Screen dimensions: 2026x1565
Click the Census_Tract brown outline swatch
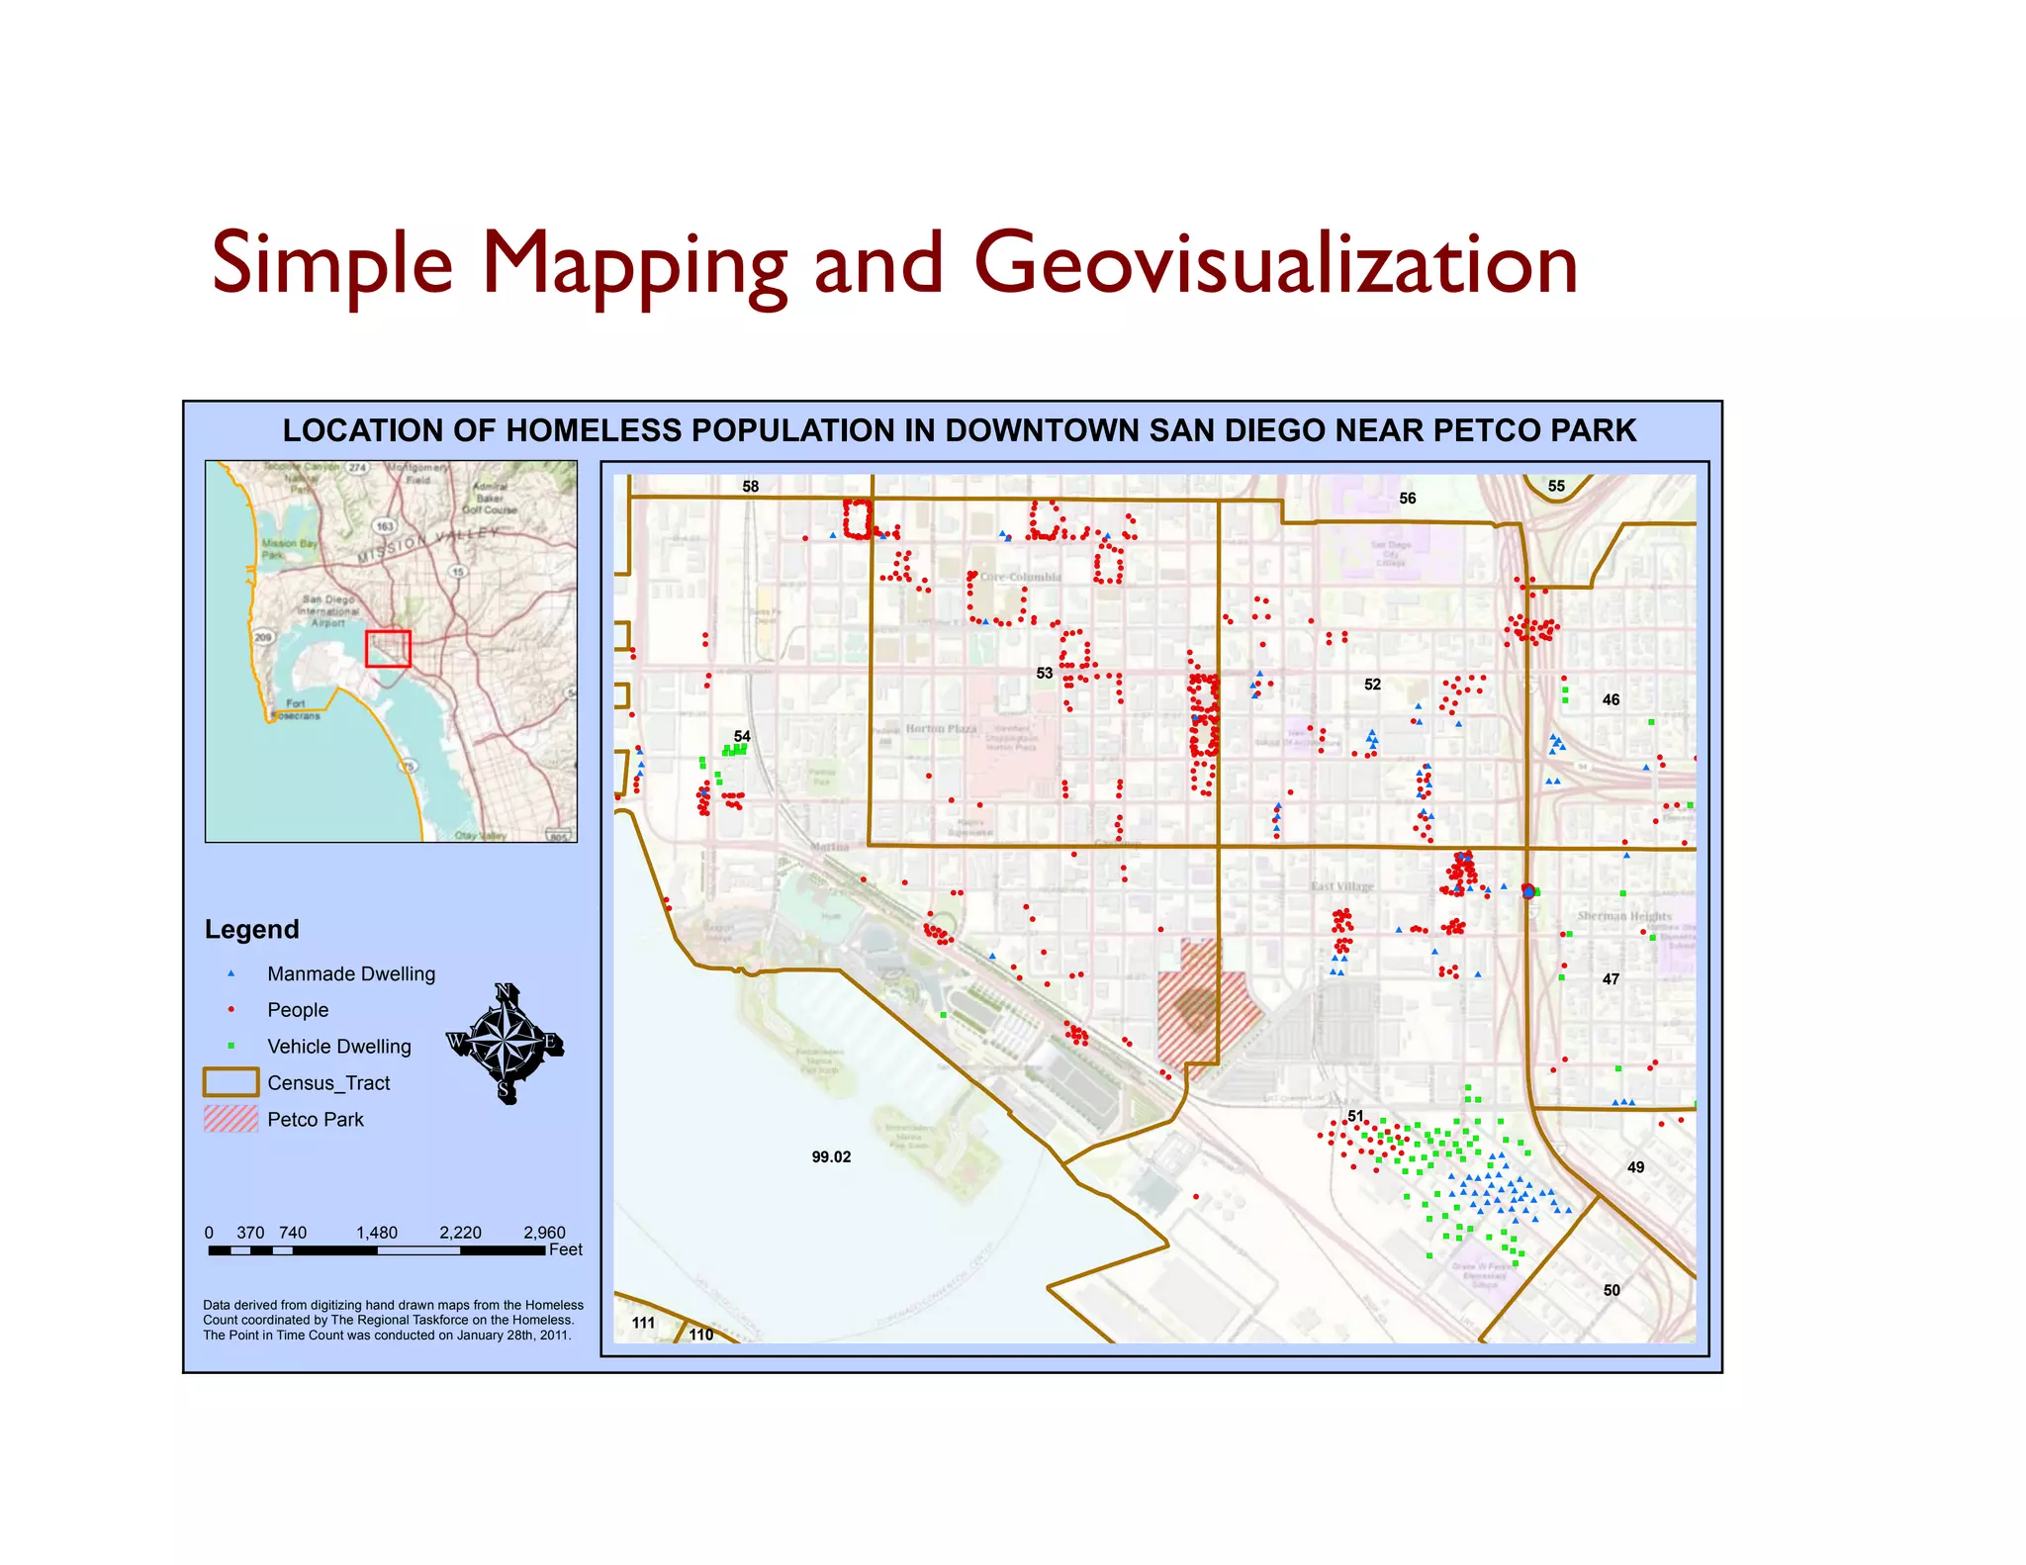230,1082
